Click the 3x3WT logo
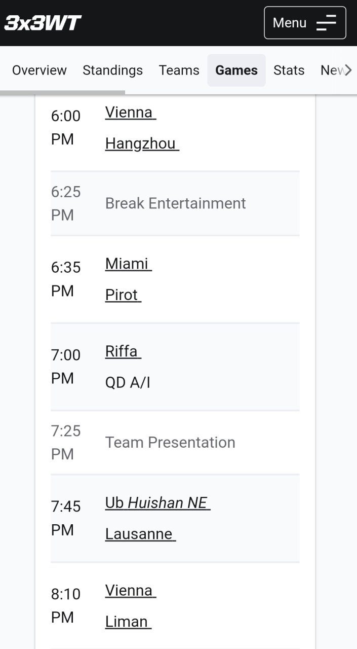The height and width of the screenshot is (649, 357). (43, 23)
